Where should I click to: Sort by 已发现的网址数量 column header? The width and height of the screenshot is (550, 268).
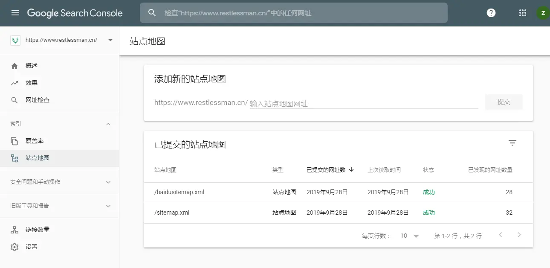(490, 170)
